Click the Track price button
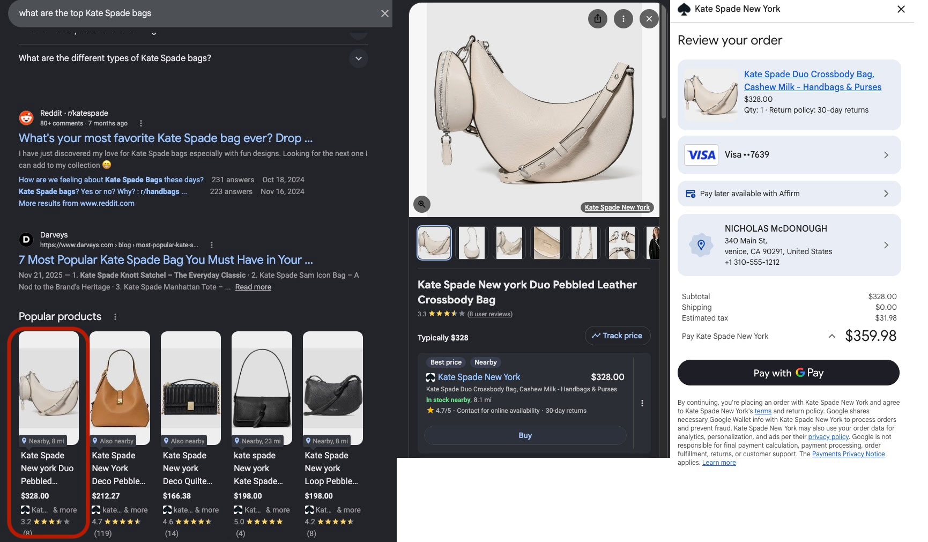Viewport: 928px width, 542px height. pos(618,336)
